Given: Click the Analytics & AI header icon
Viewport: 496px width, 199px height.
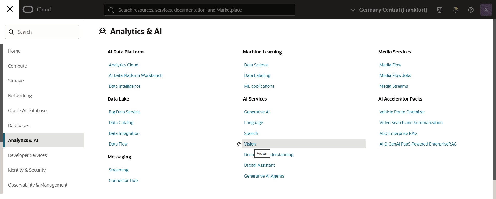Looking at the screenshot, I should click(102, 31).
